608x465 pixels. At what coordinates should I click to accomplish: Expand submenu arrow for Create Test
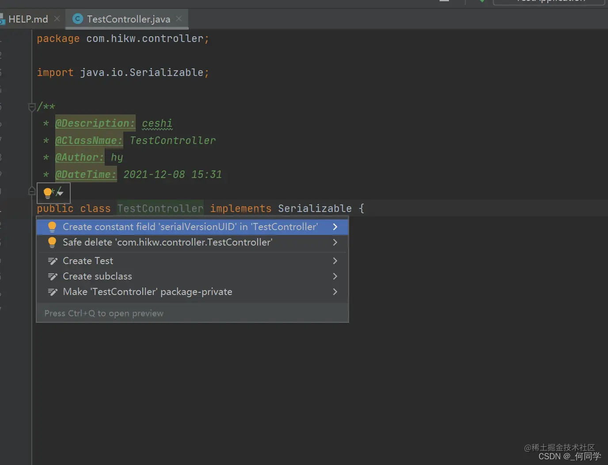click(x=335, y=261)
